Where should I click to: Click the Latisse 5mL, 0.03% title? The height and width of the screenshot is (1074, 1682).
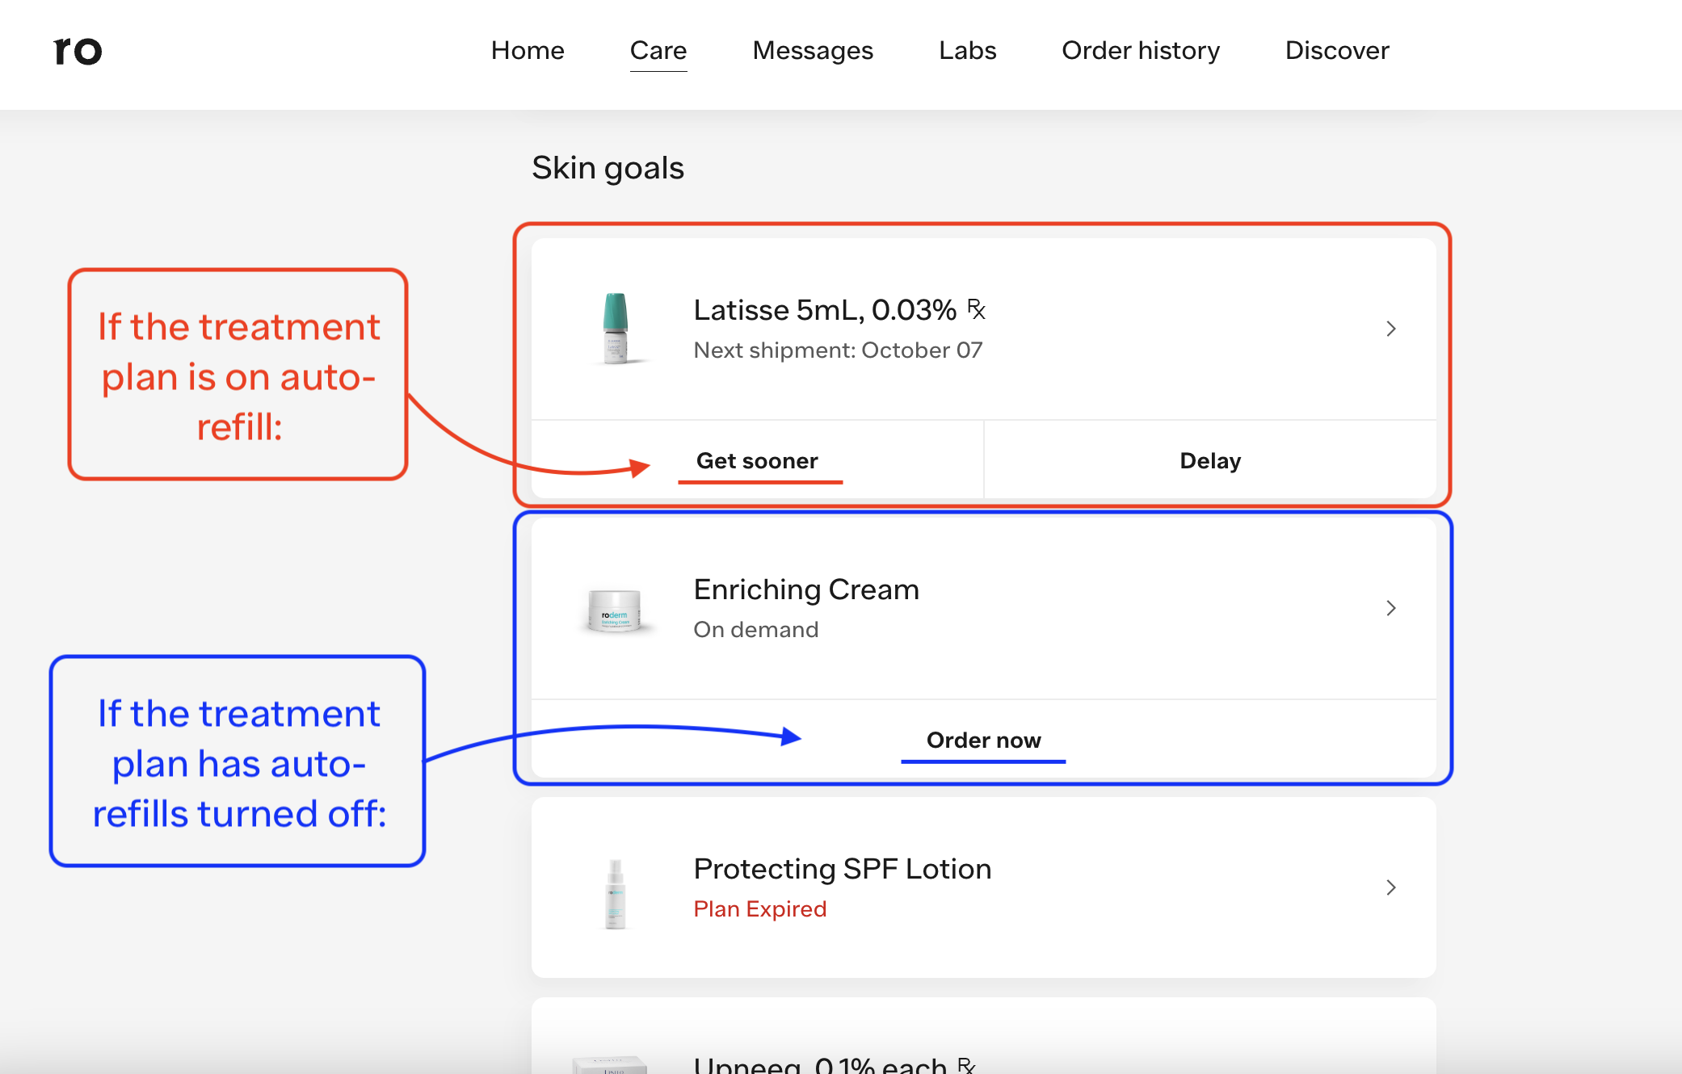pyautogui.click(x=825, y=309)
